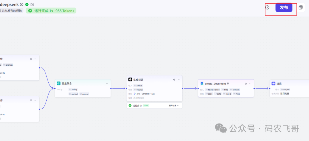Click the title input tag in create_document
Screen dimensions: 309x141
click(225, 90)
